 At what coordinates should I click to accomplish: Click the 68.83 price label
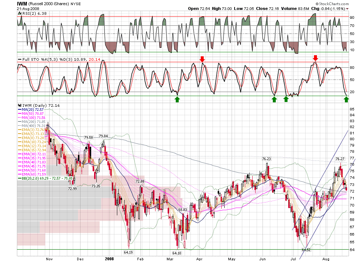click(183, 209)
